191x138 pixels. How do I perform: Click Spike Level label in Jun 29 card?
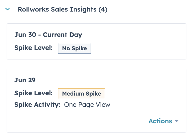(33, 93)
